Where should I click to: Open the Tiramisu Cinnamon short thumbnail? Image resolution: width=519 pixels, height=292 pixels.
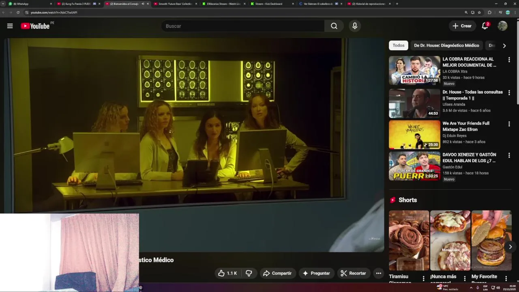coord(409,240)
